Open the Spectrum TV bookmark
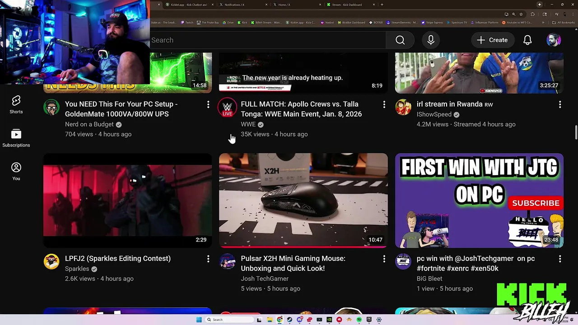This screenshot has height=325, width=578. coord(457,23)
